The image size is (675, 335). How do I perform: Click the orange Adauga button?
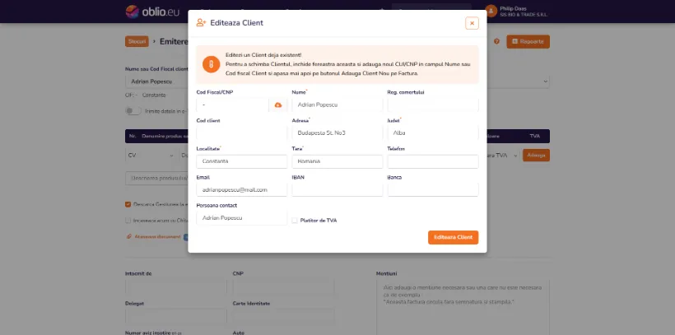(x=536, y=155)
